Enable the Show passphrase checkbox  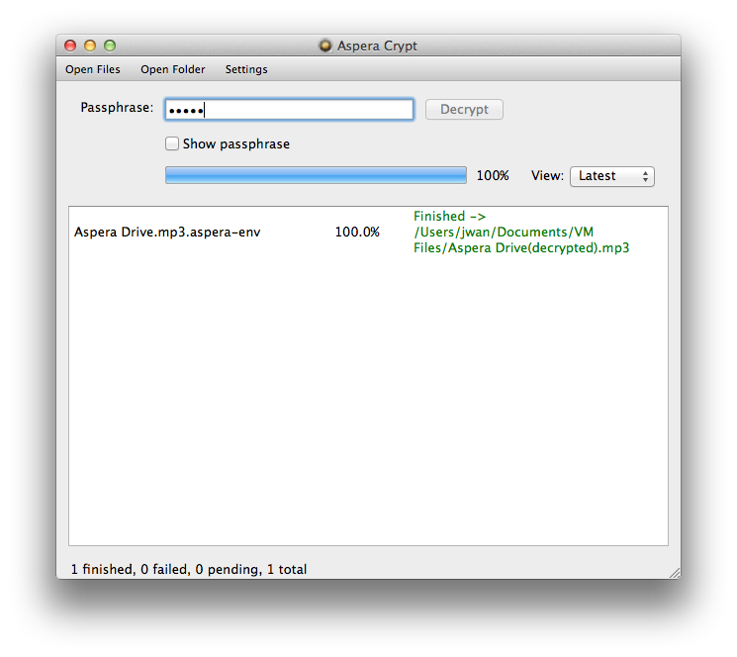click(172, 143)
